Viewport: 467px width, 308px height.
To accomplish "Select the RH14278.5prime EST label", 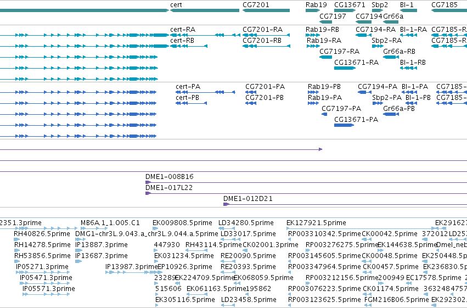I will pos(43,245).
